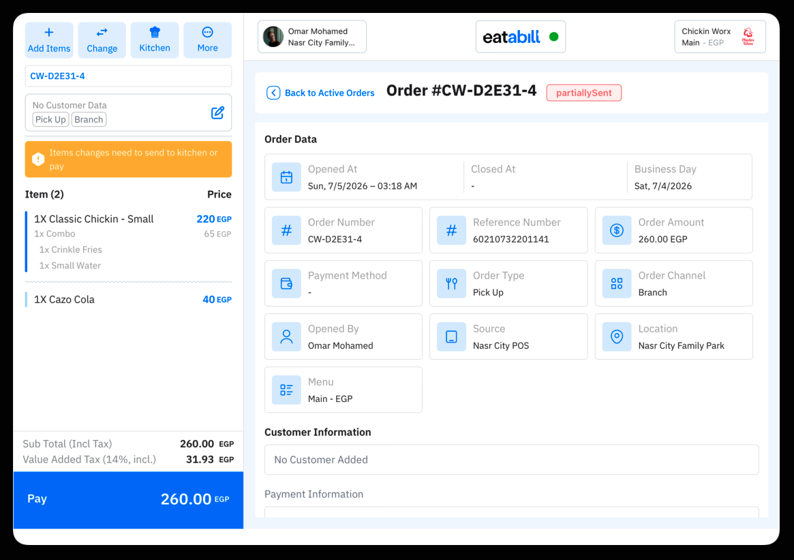Click the back chevron circle icon
794x560 pixels.
tap(273, 93)
